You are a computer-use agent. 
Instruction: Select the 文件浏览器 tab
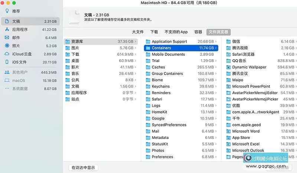tap(218, 32)
